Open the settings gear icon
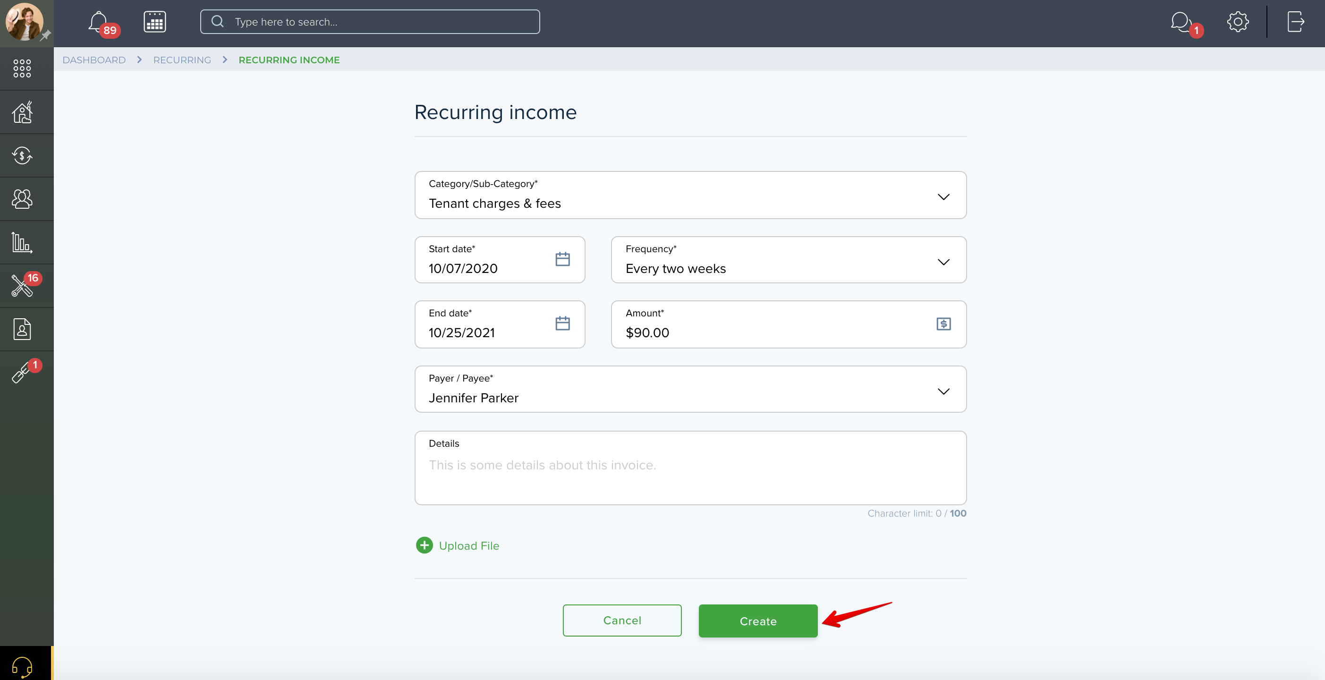The width and height of the screenshot is (1325, 680). (x=1238, y=22)
